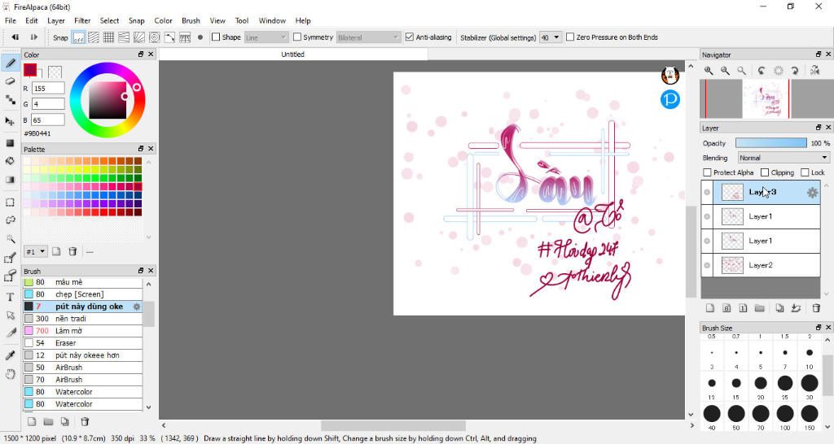Select the Move tool
Viewport: 834px width, 444px height.
10,121
